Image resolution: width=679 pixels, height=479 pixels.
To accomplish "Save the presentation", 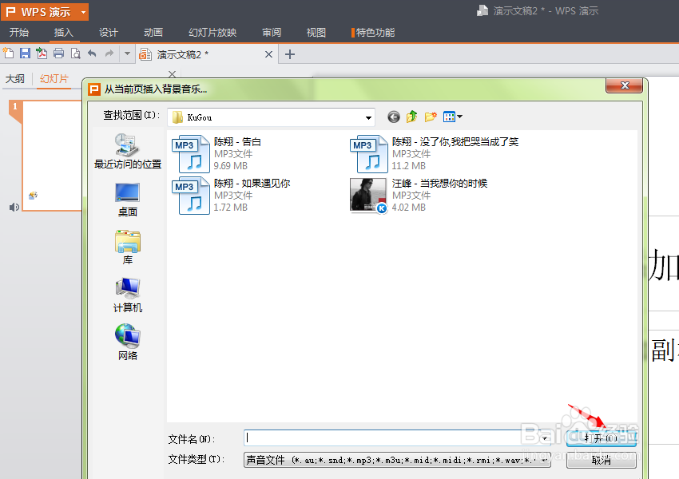I will [26, 51].
